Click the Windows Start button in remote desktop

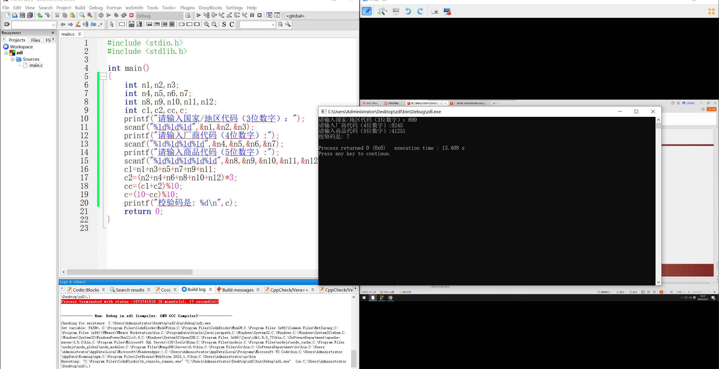pyautogui.click(x=364, y=298)
